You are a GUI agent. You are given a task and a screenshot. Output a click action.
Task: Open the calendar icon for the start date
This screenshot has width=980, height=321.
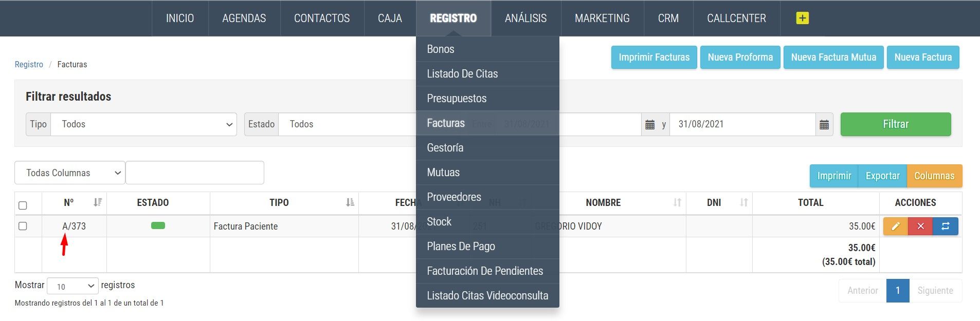click(650, 124)
